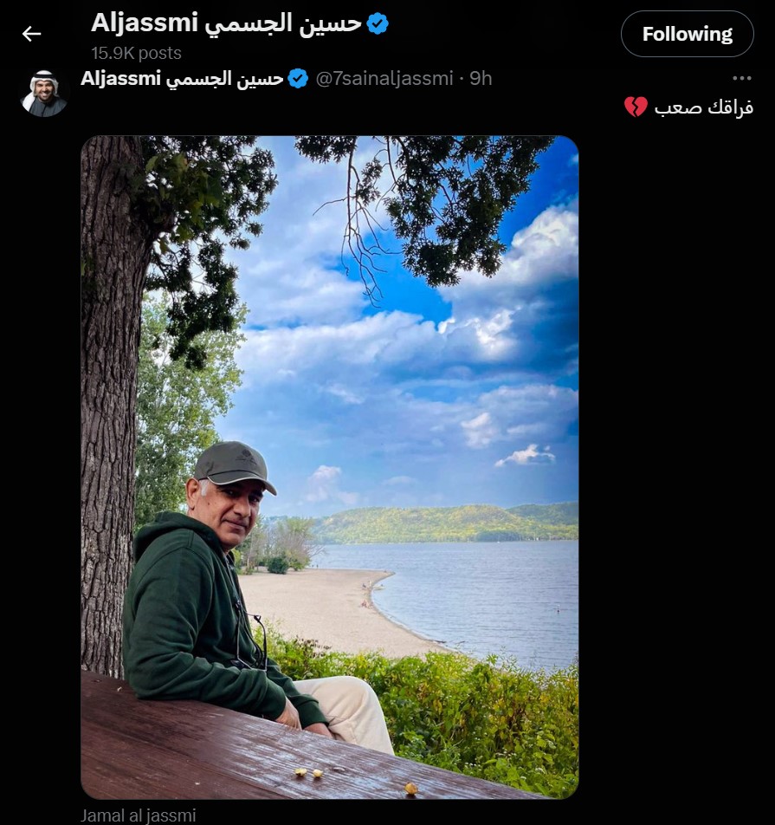
Task: Click the Arabic name in the header title
Action: point(283,24)
